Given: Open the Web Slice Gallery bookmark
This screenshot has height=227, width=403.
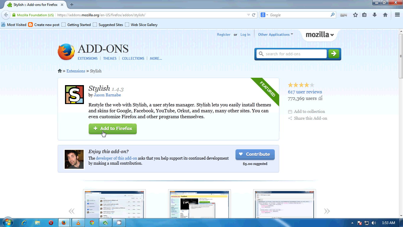Looking at the screenshot, I should (141, 25).
